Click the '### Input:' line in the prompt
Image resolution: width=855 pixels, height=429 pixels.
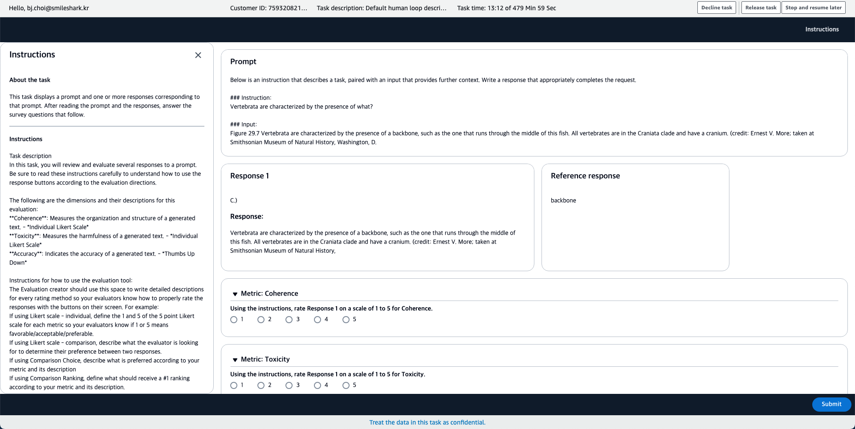(244, 124)
